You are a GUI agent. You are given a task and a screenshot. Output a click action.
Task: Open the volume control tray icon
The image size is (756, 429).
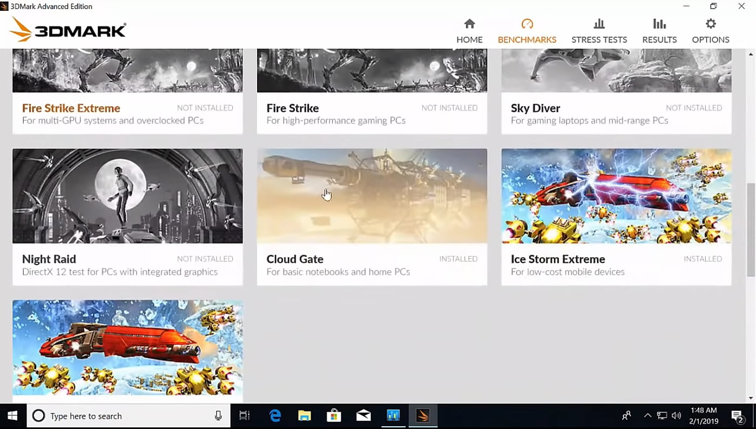pos(676,416)
